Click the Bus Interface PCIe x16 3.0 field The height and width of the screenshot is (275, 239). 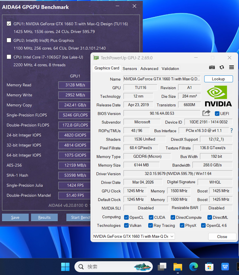pyautogui.click(x=204, y=130)
